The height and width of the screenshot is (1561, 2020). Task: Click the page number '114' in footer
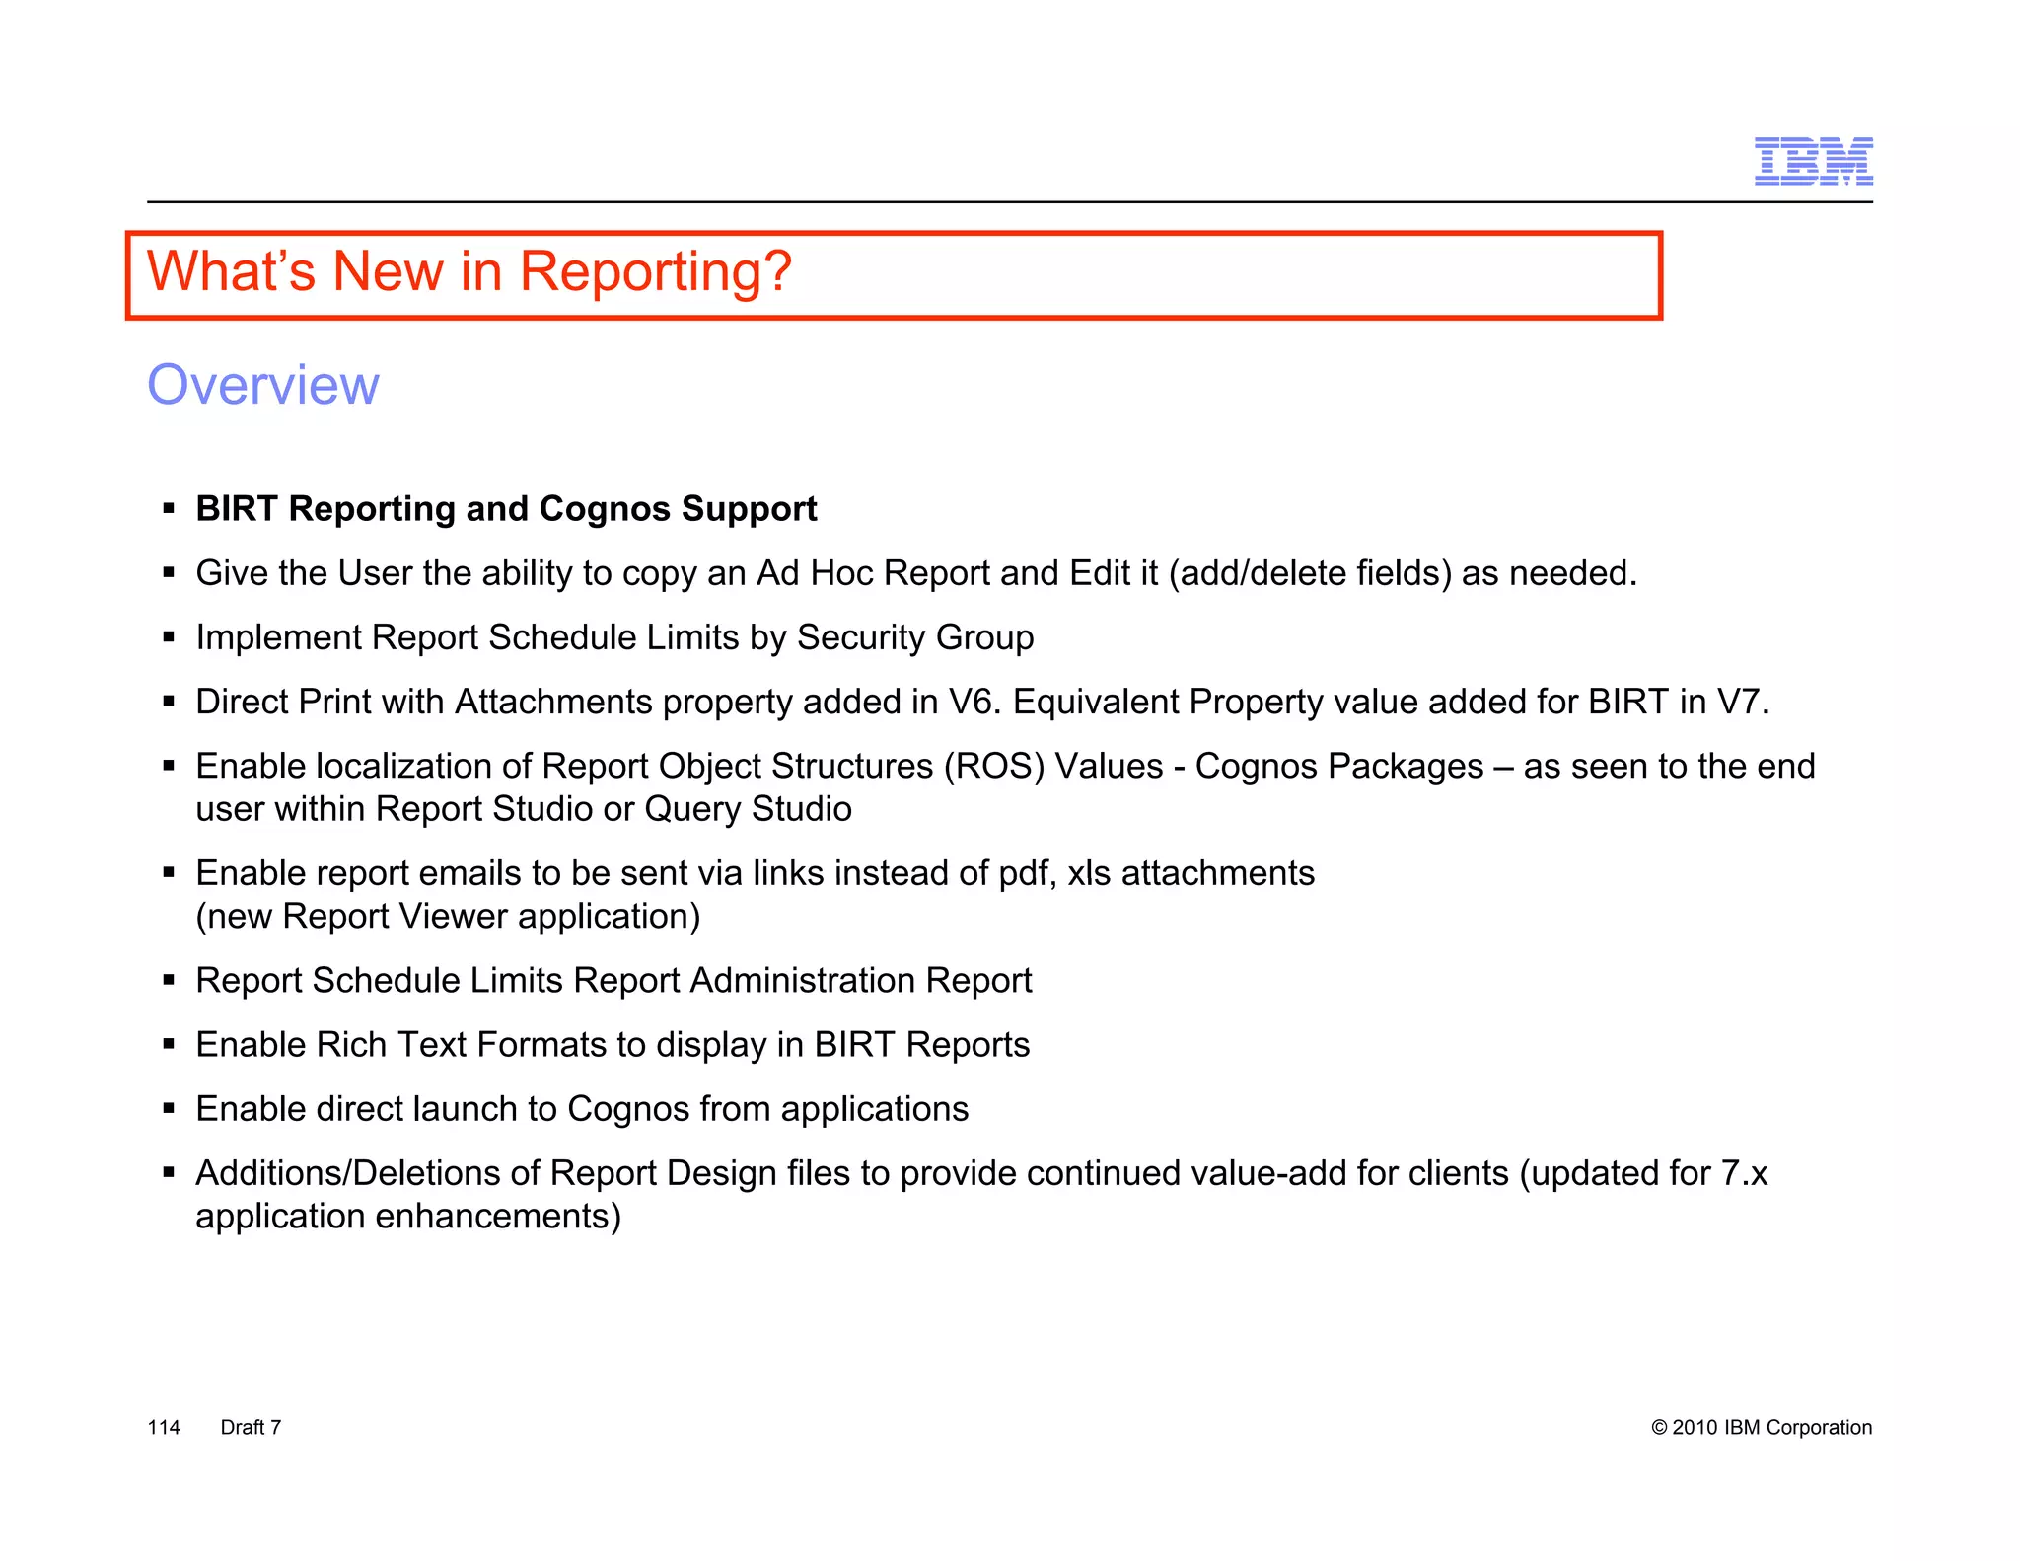coord(164,1427)
